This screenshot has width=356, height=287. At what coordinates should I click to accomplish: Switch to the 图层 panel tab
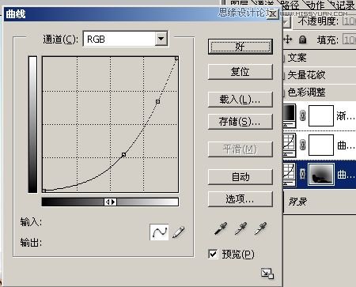coord(239,4)
